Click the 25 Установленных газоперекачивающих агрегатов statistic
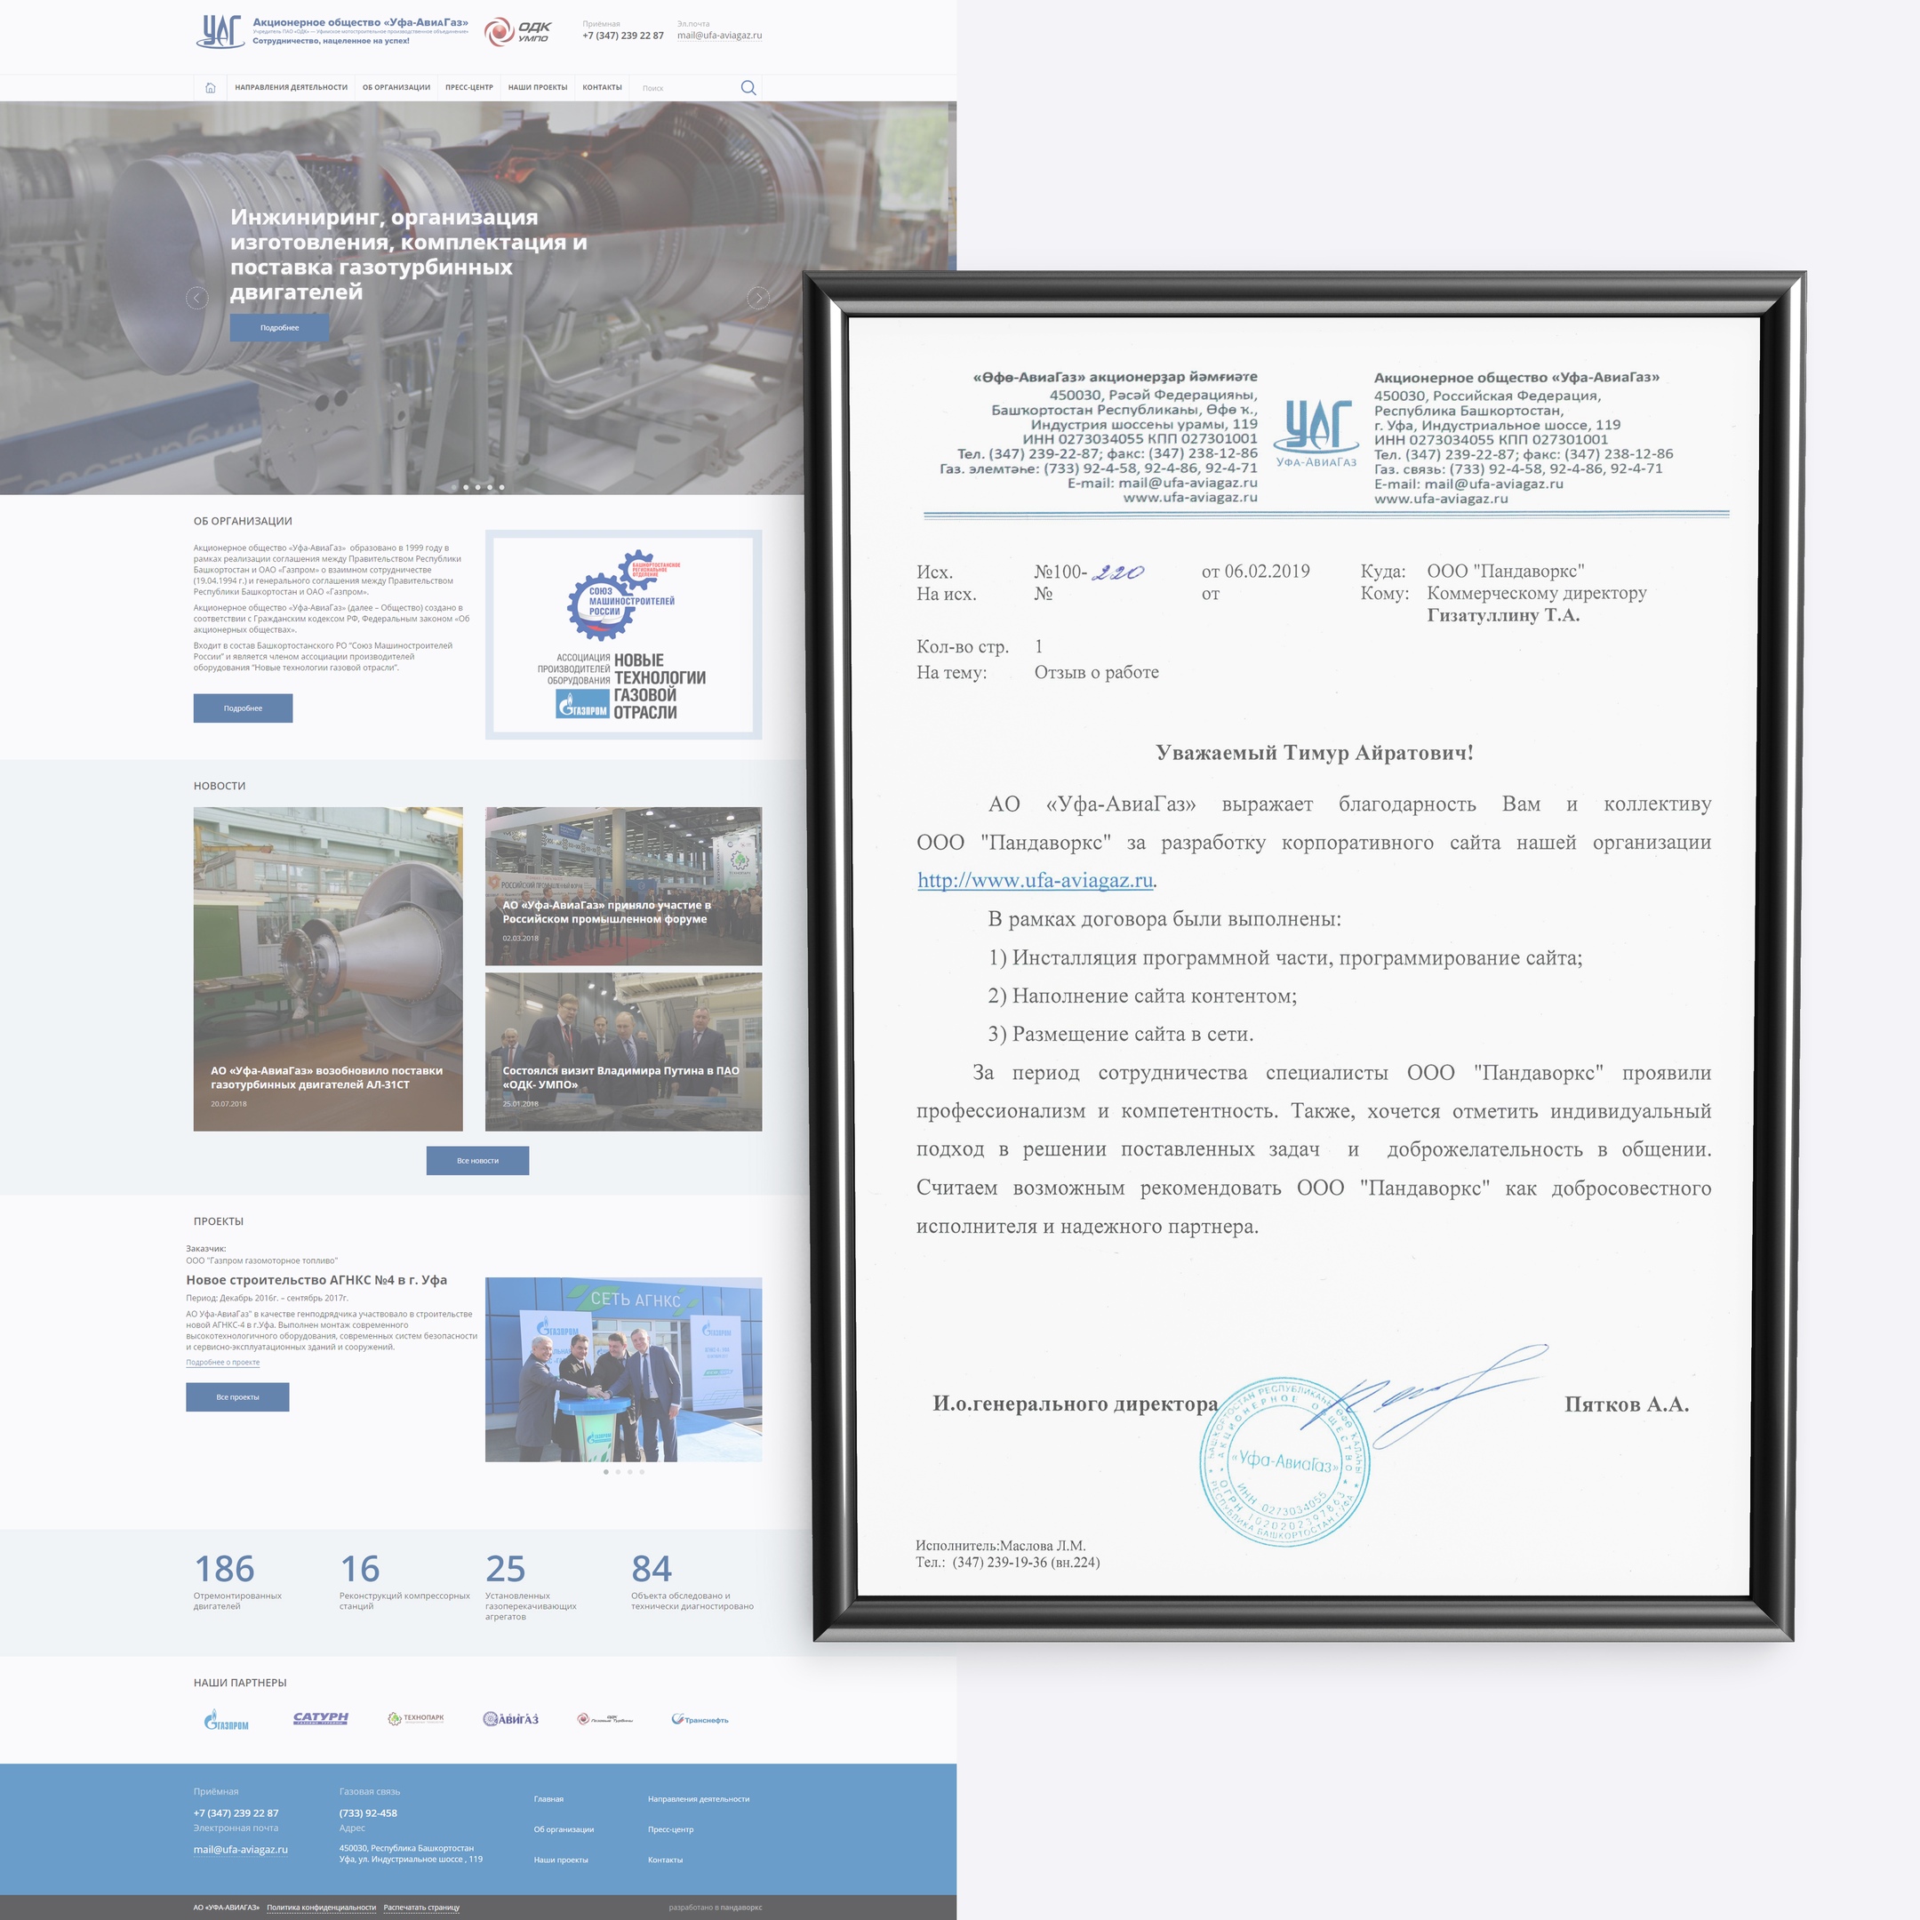Viewport: 1920px width, 1920px height. (x=532, y=1586)
